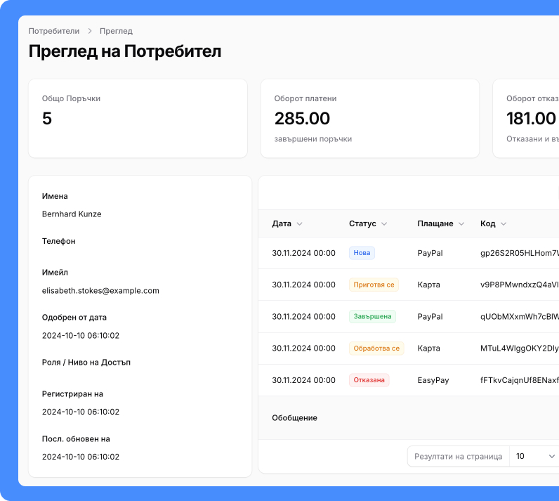Click the date of the Отказана order
This screenshot has height=501, width=559.
[304, 380]
